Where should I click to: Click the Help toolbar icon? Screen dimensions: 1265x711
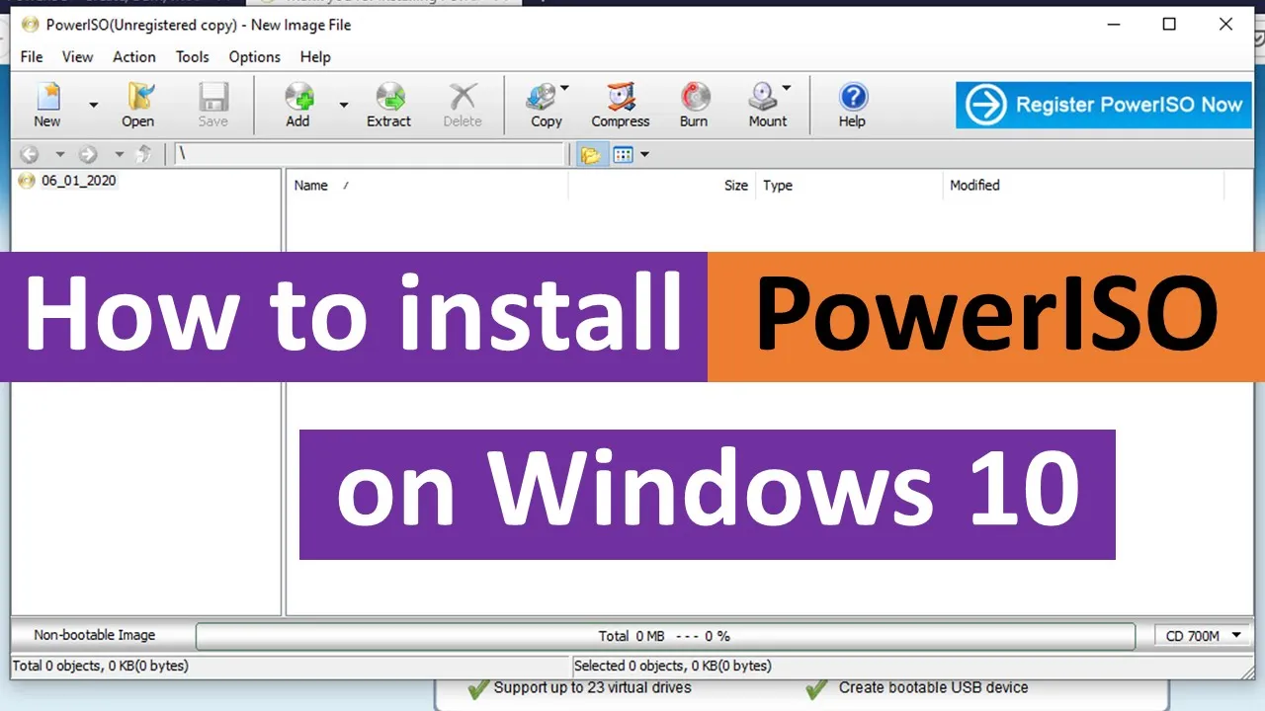[x=852, y=104]
